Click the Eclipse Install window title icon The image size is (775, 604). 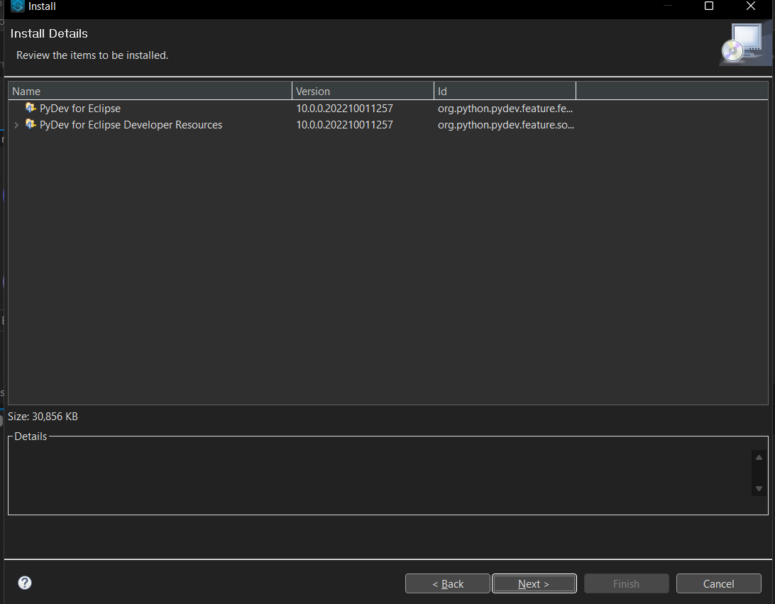coord(18,6)
